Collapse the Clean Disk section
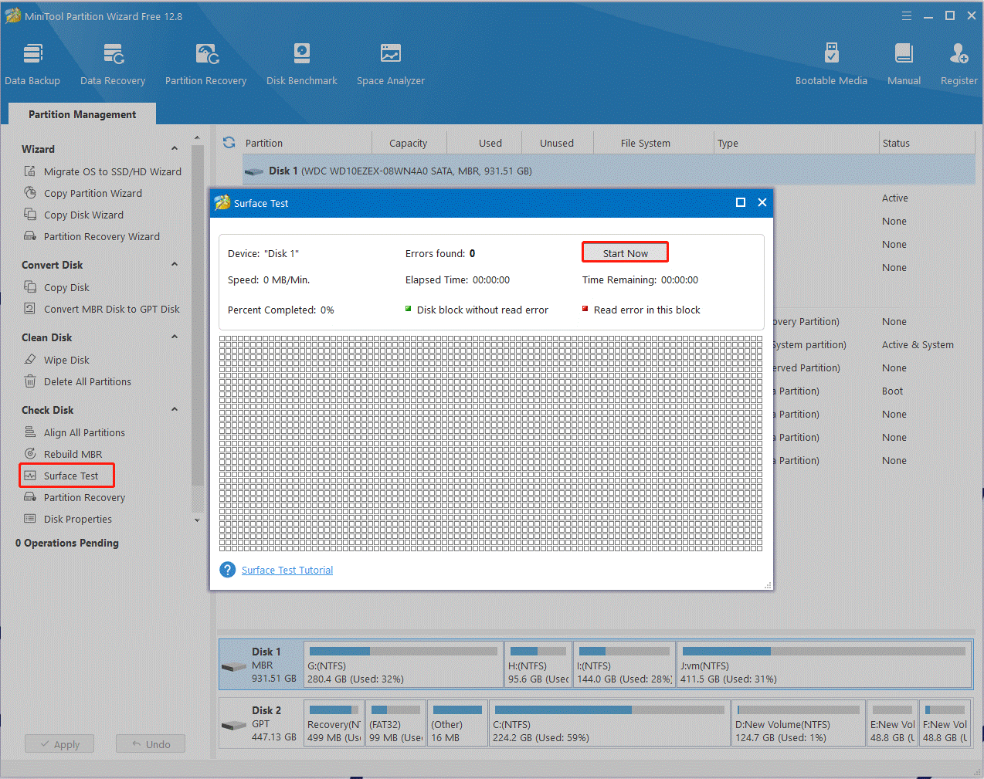This screenshot has width=984, height=779. point(175,337)
